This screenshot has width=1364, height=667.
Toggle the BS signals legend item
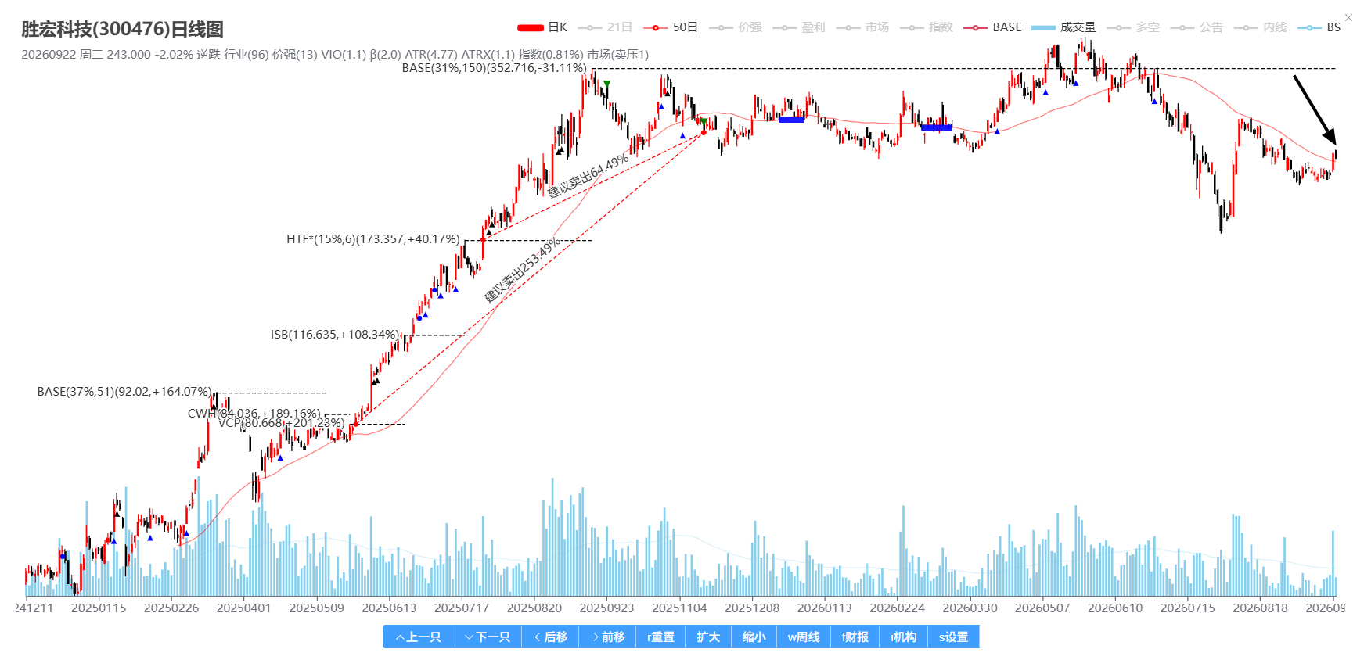click(1319, 27)
